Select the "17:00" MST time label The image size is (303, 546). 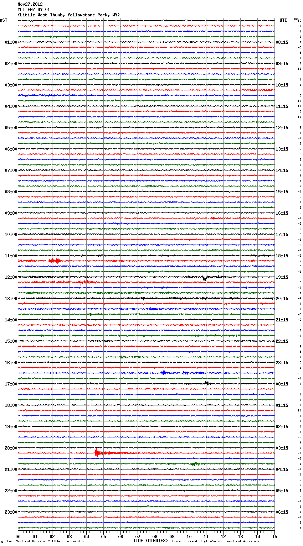click(x=11, y=384)
